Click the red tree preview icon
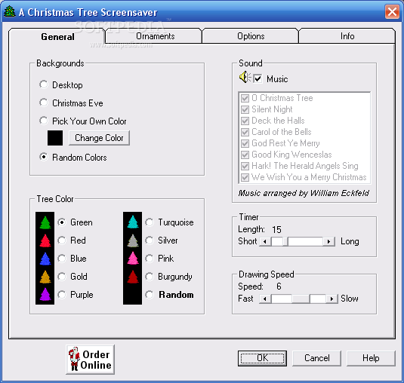Viewport: 404px width, 383px height. click(45, 241)
